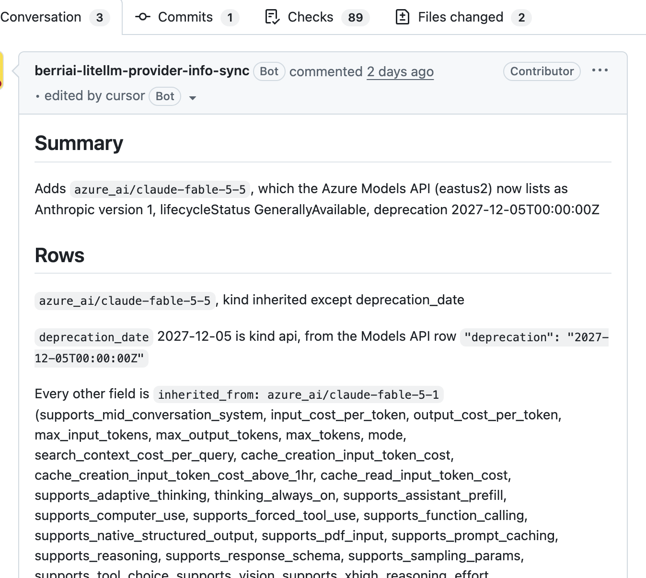Open the Checks tab
Viewport: 646px width, 578px height.
[317, 17]
